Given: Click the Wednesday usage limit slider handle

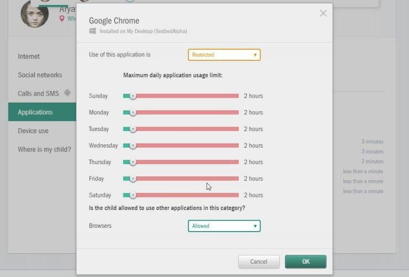Looking at the screenshot, I should click(133, 145).
